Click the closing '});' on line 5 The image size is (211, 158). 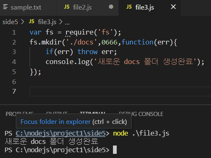35,72
